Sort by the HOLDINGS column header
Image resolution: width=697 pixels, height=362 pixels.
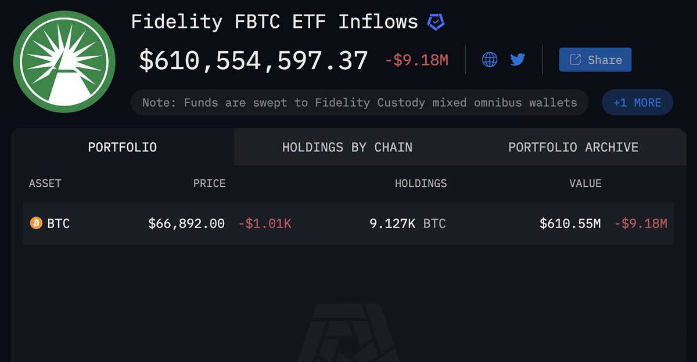421,183
